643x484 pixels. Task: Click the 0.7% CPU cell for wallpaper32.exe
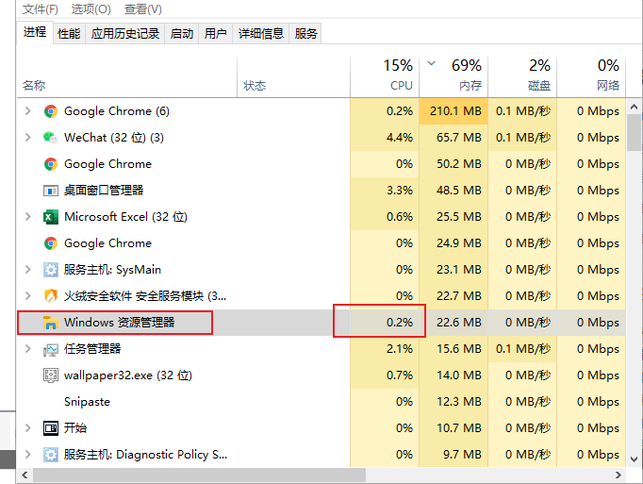(x=385, y=376)
